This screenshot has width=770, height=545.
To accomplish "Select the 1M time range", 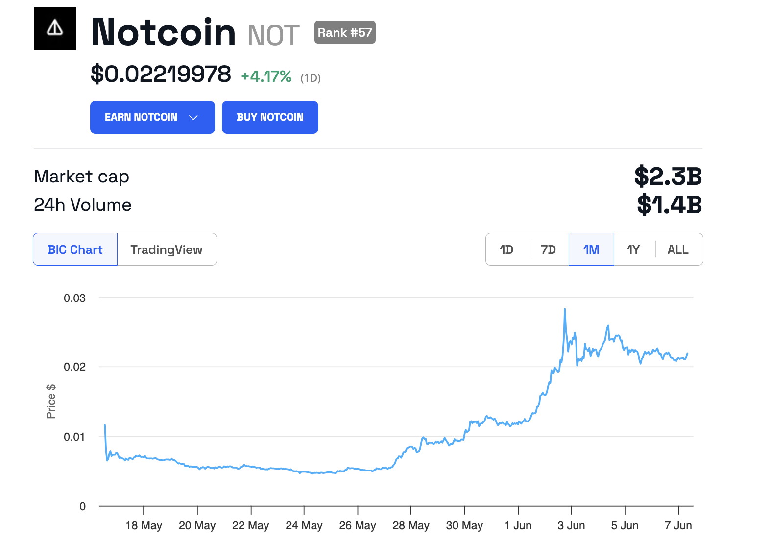I will pyautogui.click(x=591, y=249).
